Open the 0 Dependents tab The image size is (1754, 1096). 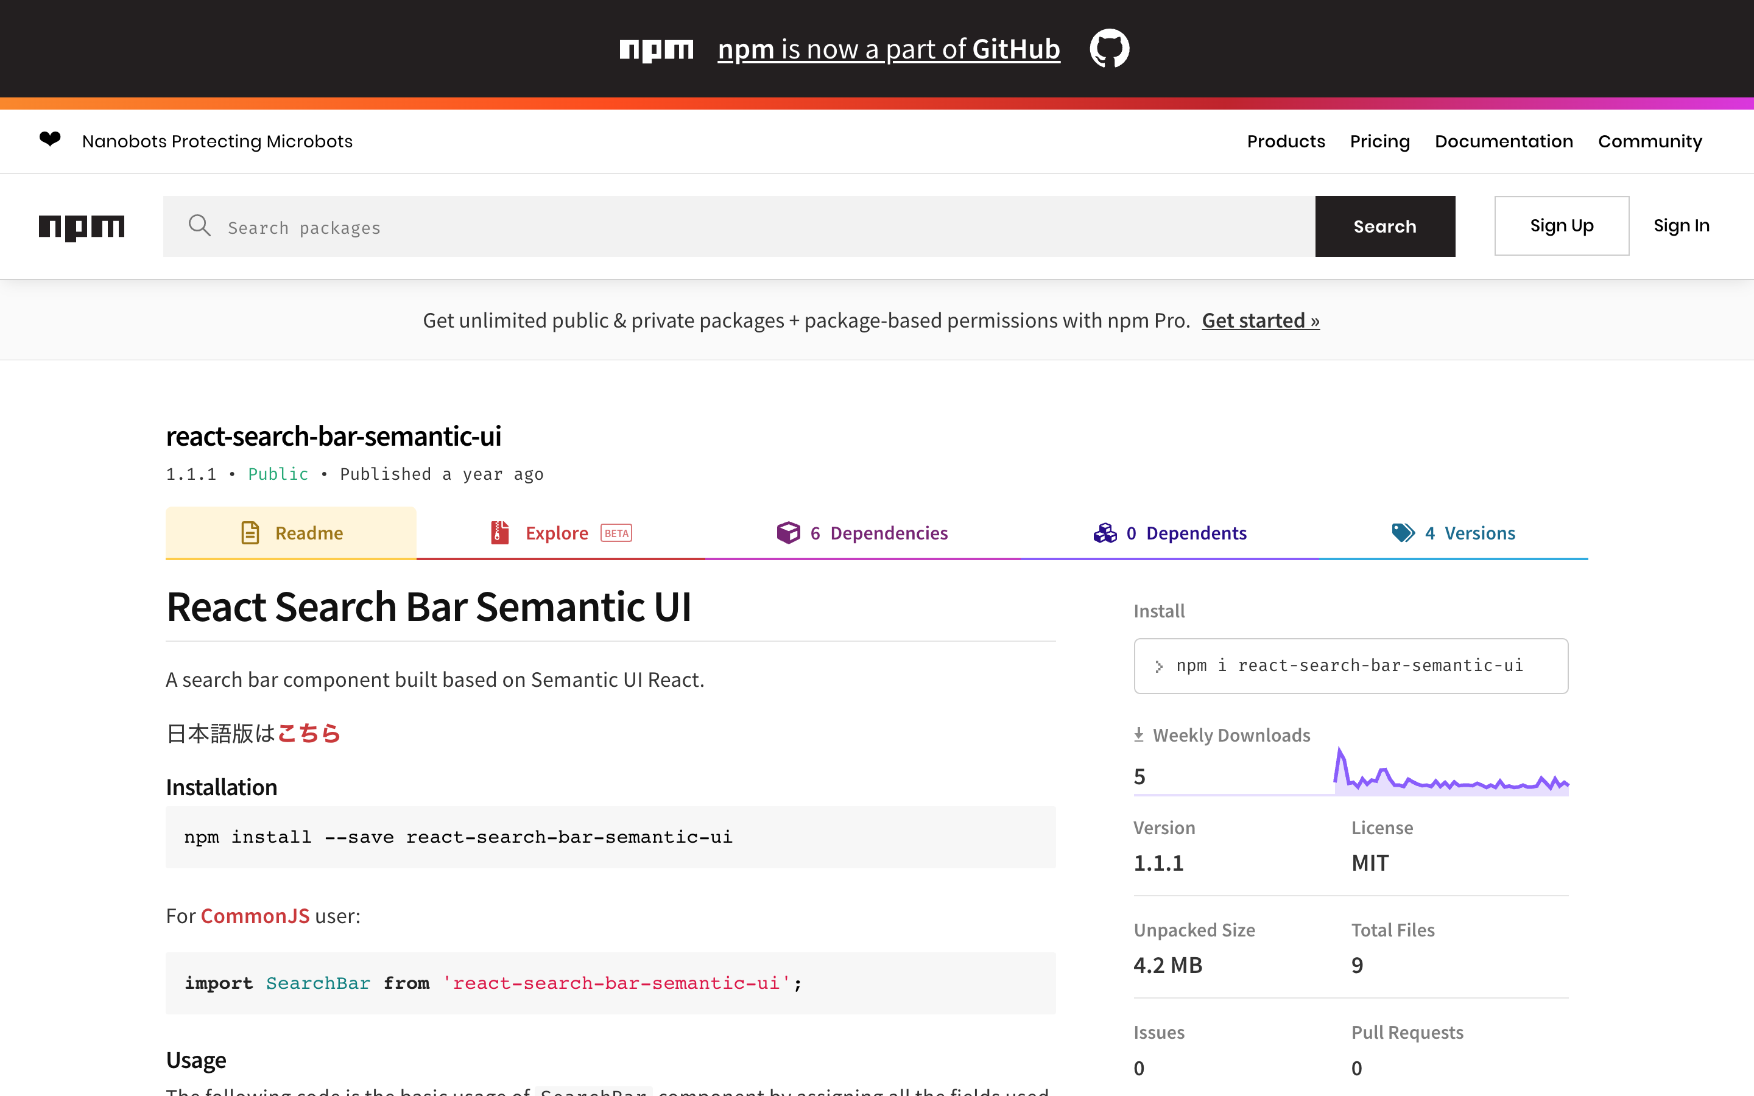point(1169,533)
